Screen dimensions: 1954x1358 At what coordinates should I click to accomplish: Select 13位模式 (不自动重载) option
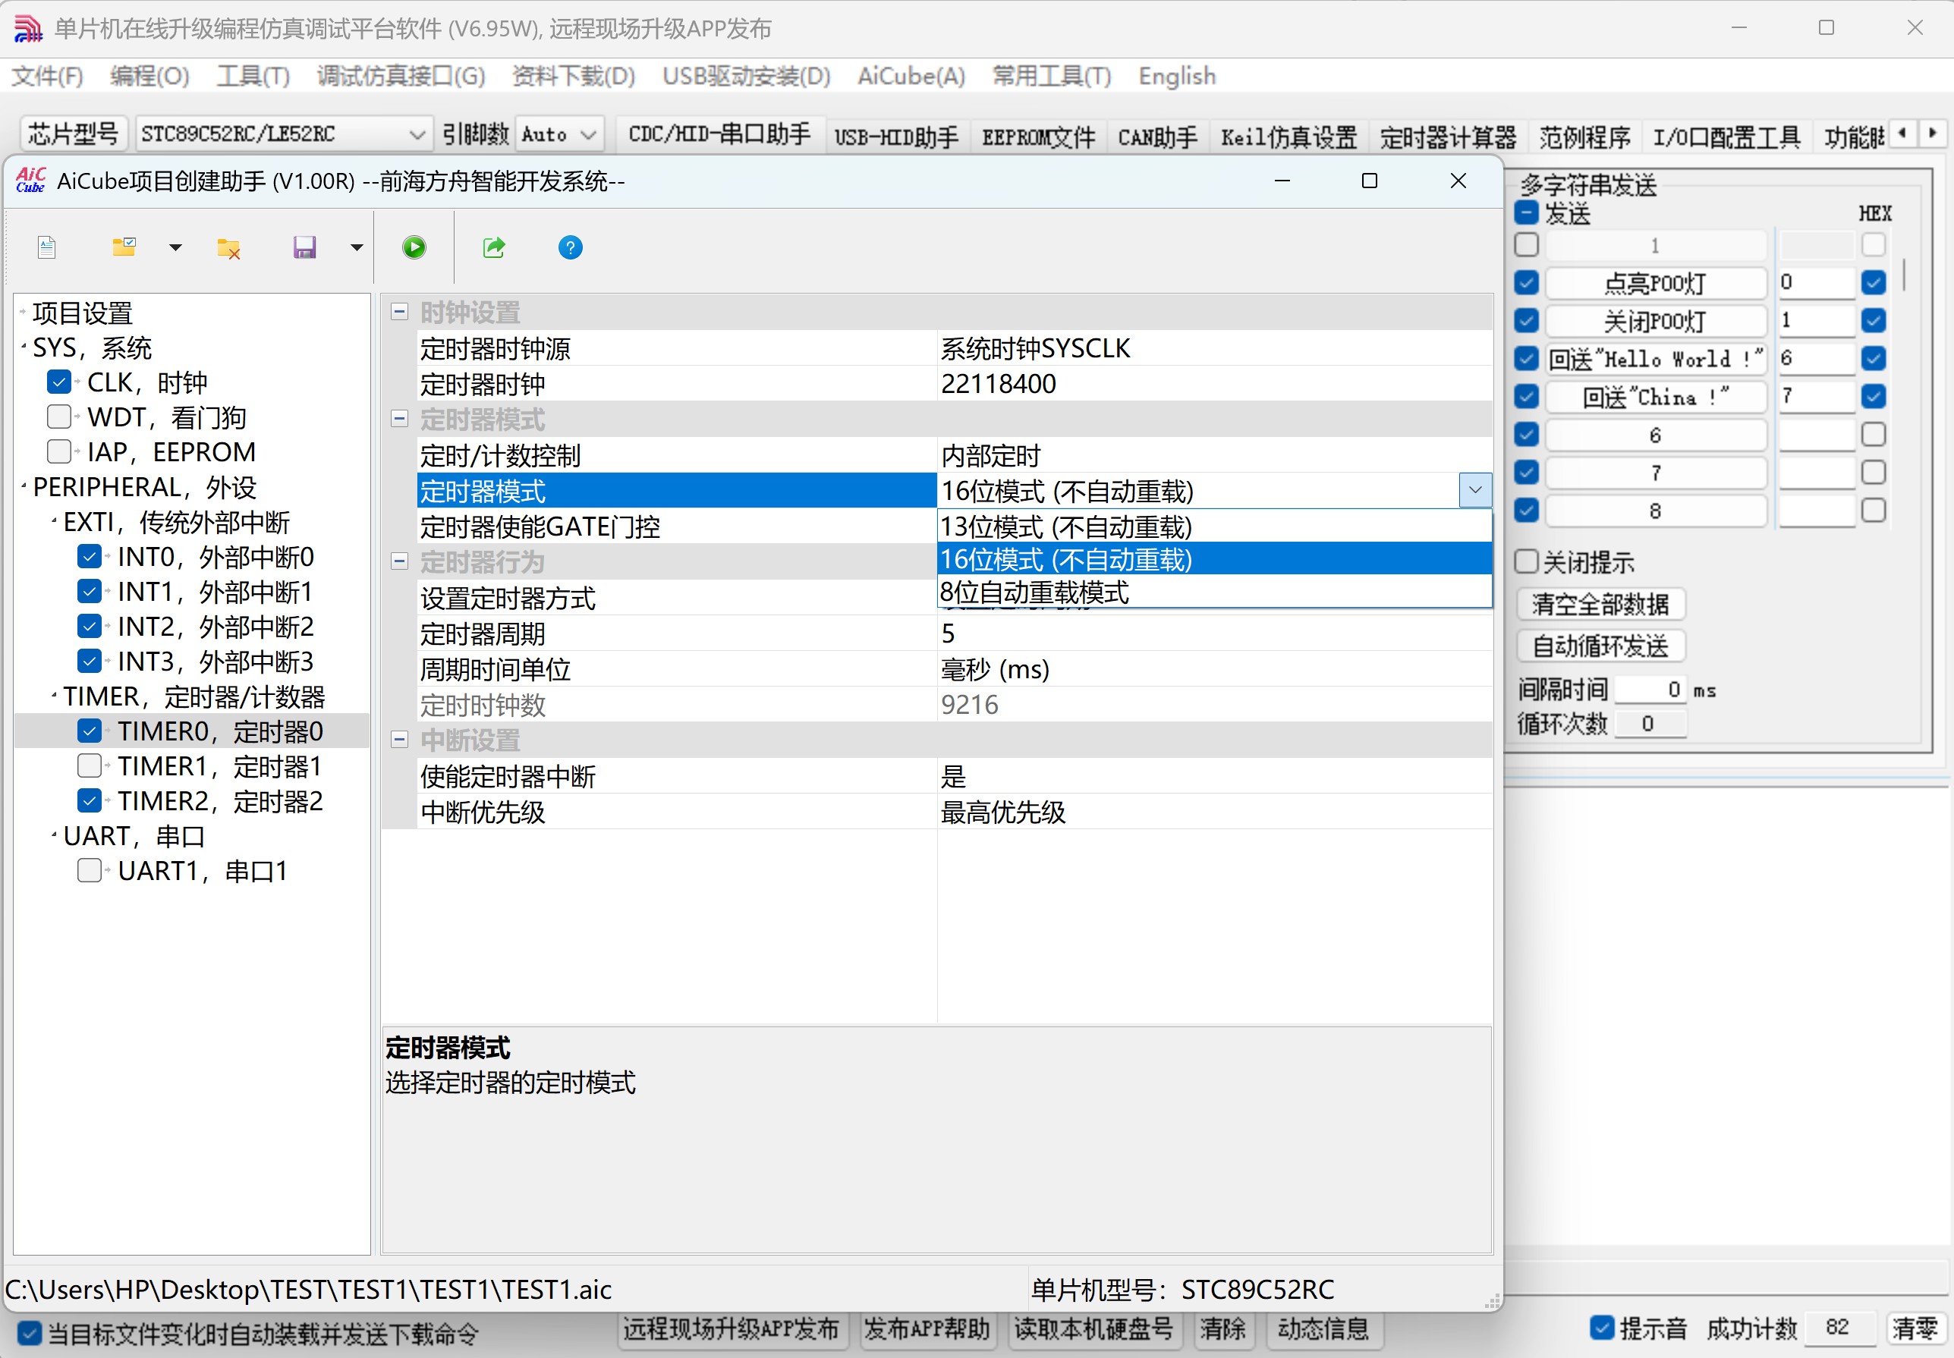[x=1214, y=527]
